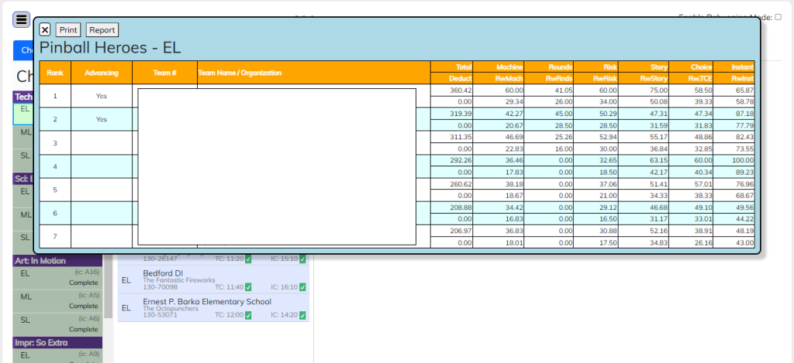Click the Rank 7 cell
This screenshot has width=794, height=363.
pyautogui.click(x=55, y=236)
